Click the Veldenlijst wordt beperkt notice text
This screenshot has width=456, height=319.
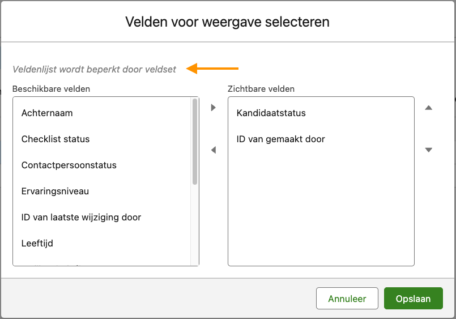click(94, 70)
